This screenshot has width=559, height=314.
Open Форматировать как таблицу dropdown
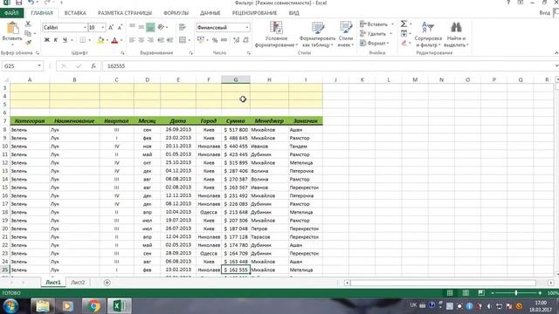coord(317,35)
